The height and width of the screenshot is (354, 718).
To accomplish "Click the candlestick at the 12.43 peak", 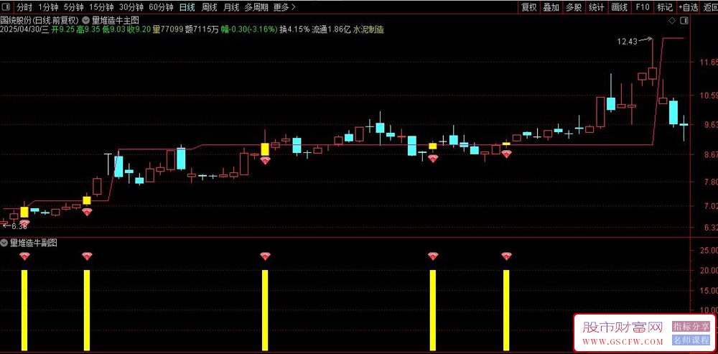I will pos(653,73).
